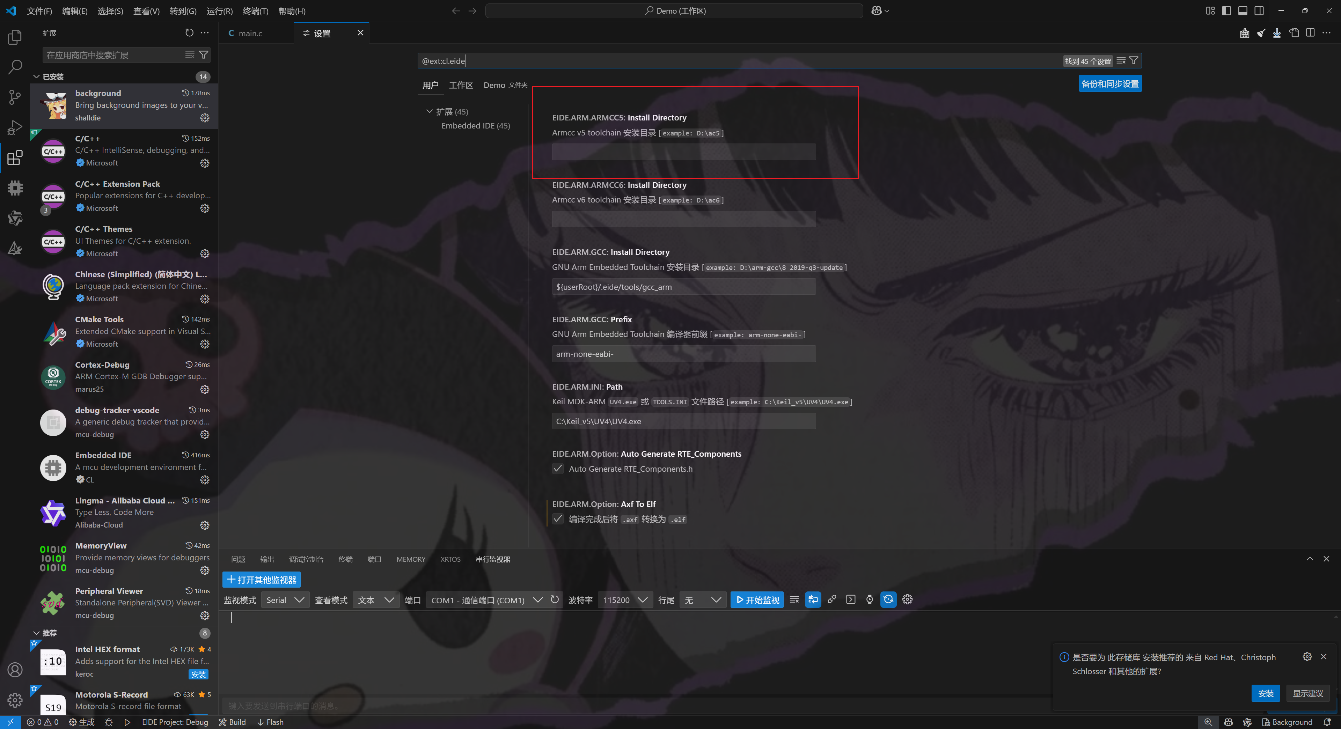Viewport: 1341px width, 729px height.
Task: Open the Explorer view in the activity bar
Action: (x=15, y=37)
